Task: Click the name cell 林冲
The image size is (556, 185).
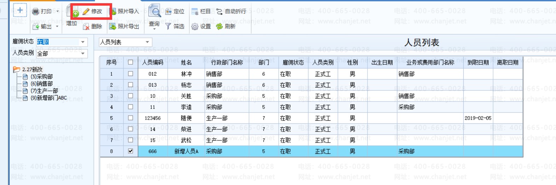Action: point(186,74)
